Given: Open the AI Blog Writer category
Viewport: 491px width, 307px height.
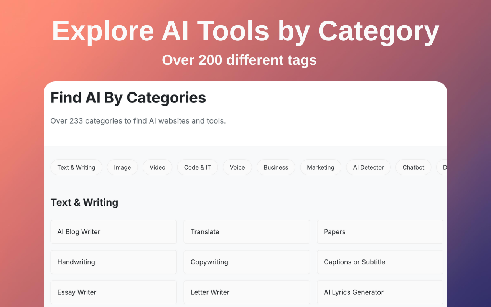Looking at the screenshot, I should pyautogui.click(x=114, y=232).
